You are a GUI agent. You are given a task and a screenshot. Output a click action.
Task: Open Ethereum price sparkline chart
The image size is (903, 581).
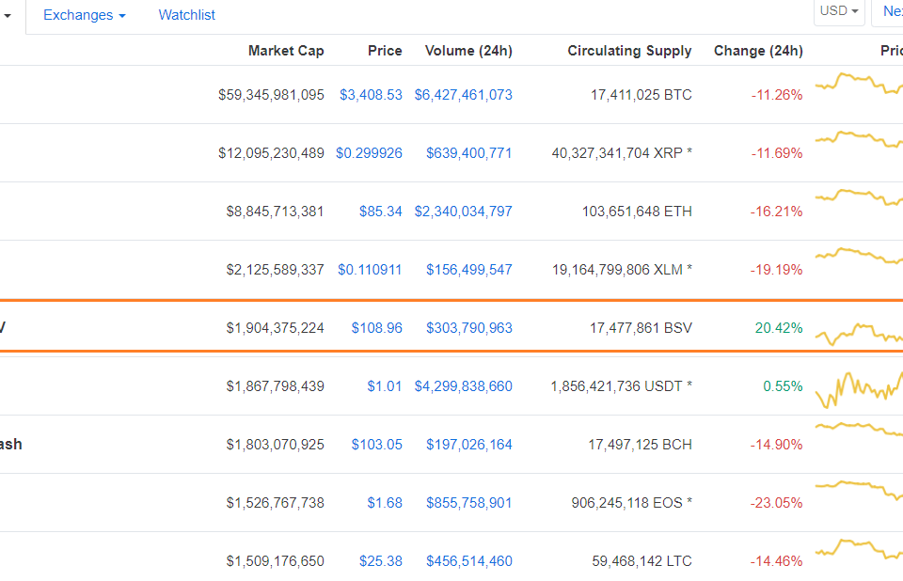coord(859,197)
